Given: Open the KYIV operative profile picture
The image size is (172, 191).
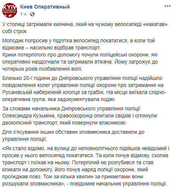Looking at the screenshot, I should (10, 10).
